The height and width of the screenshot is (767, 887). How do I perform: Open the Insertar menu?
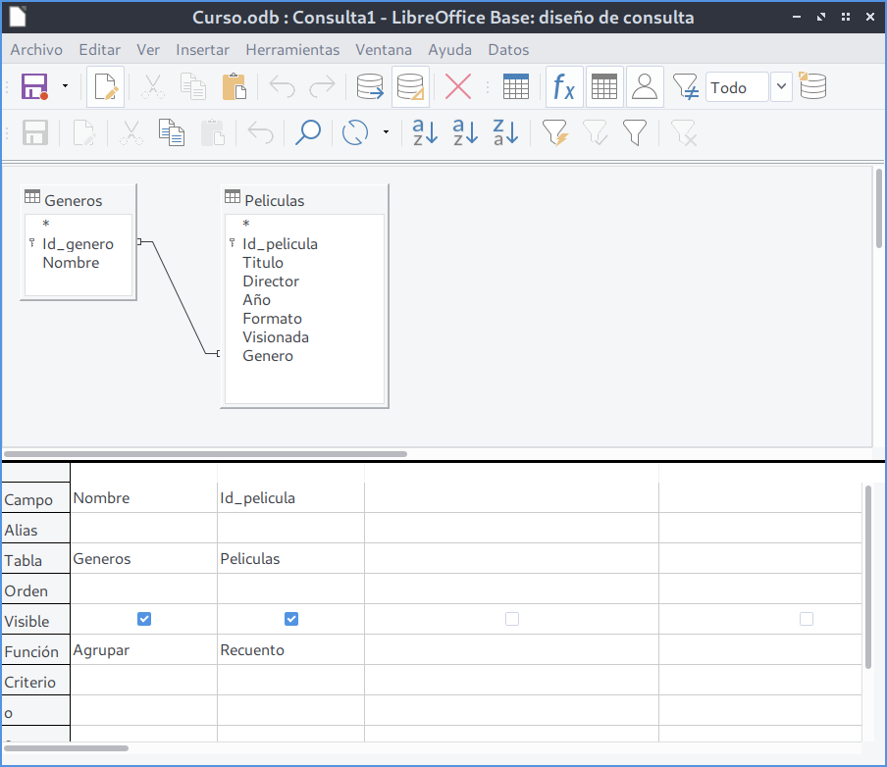pos(202,50)
